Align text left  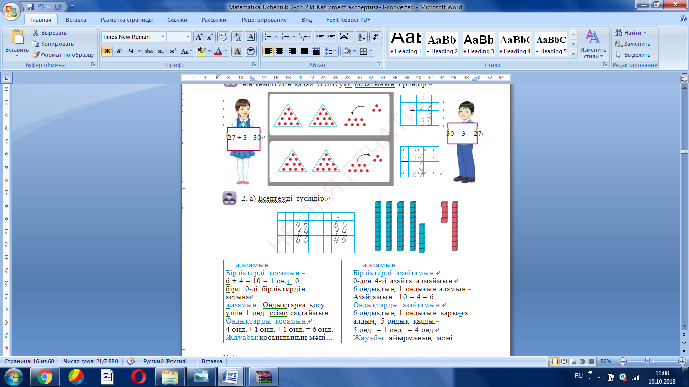(x=268, y=51)
